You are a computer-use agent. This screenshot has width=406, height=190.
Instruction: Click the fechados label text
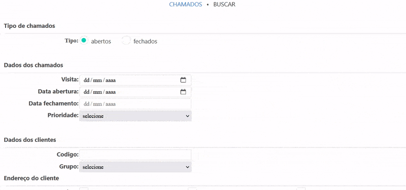145,42
